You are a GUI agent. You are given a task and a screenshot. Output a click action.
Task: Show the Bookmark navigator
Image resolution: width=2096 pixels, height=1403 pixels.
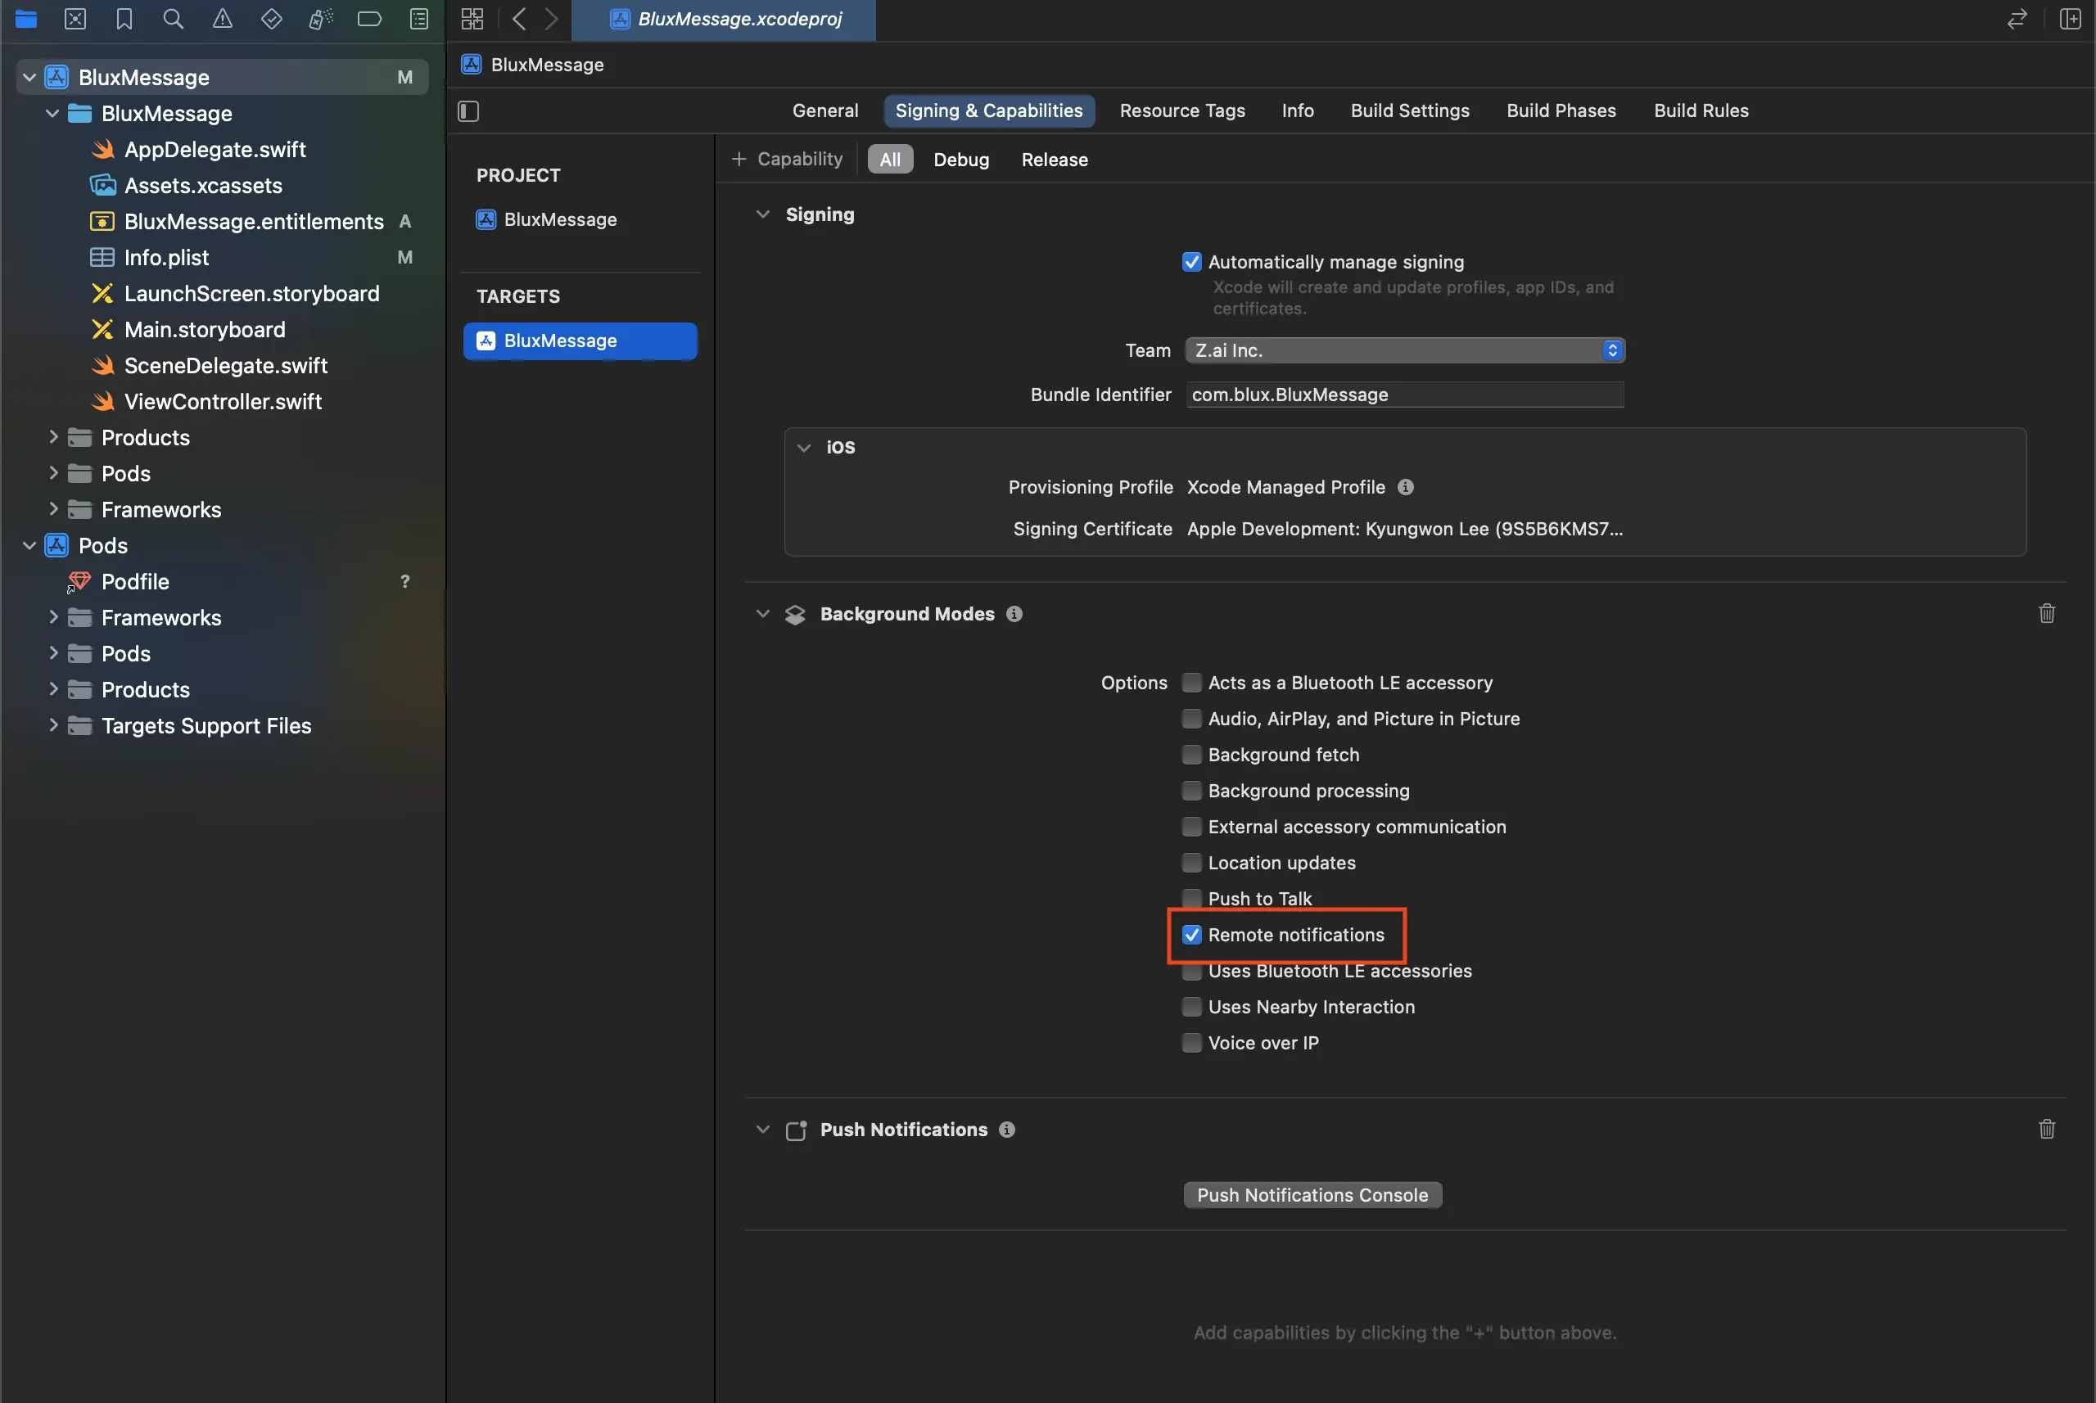(124, 19)
